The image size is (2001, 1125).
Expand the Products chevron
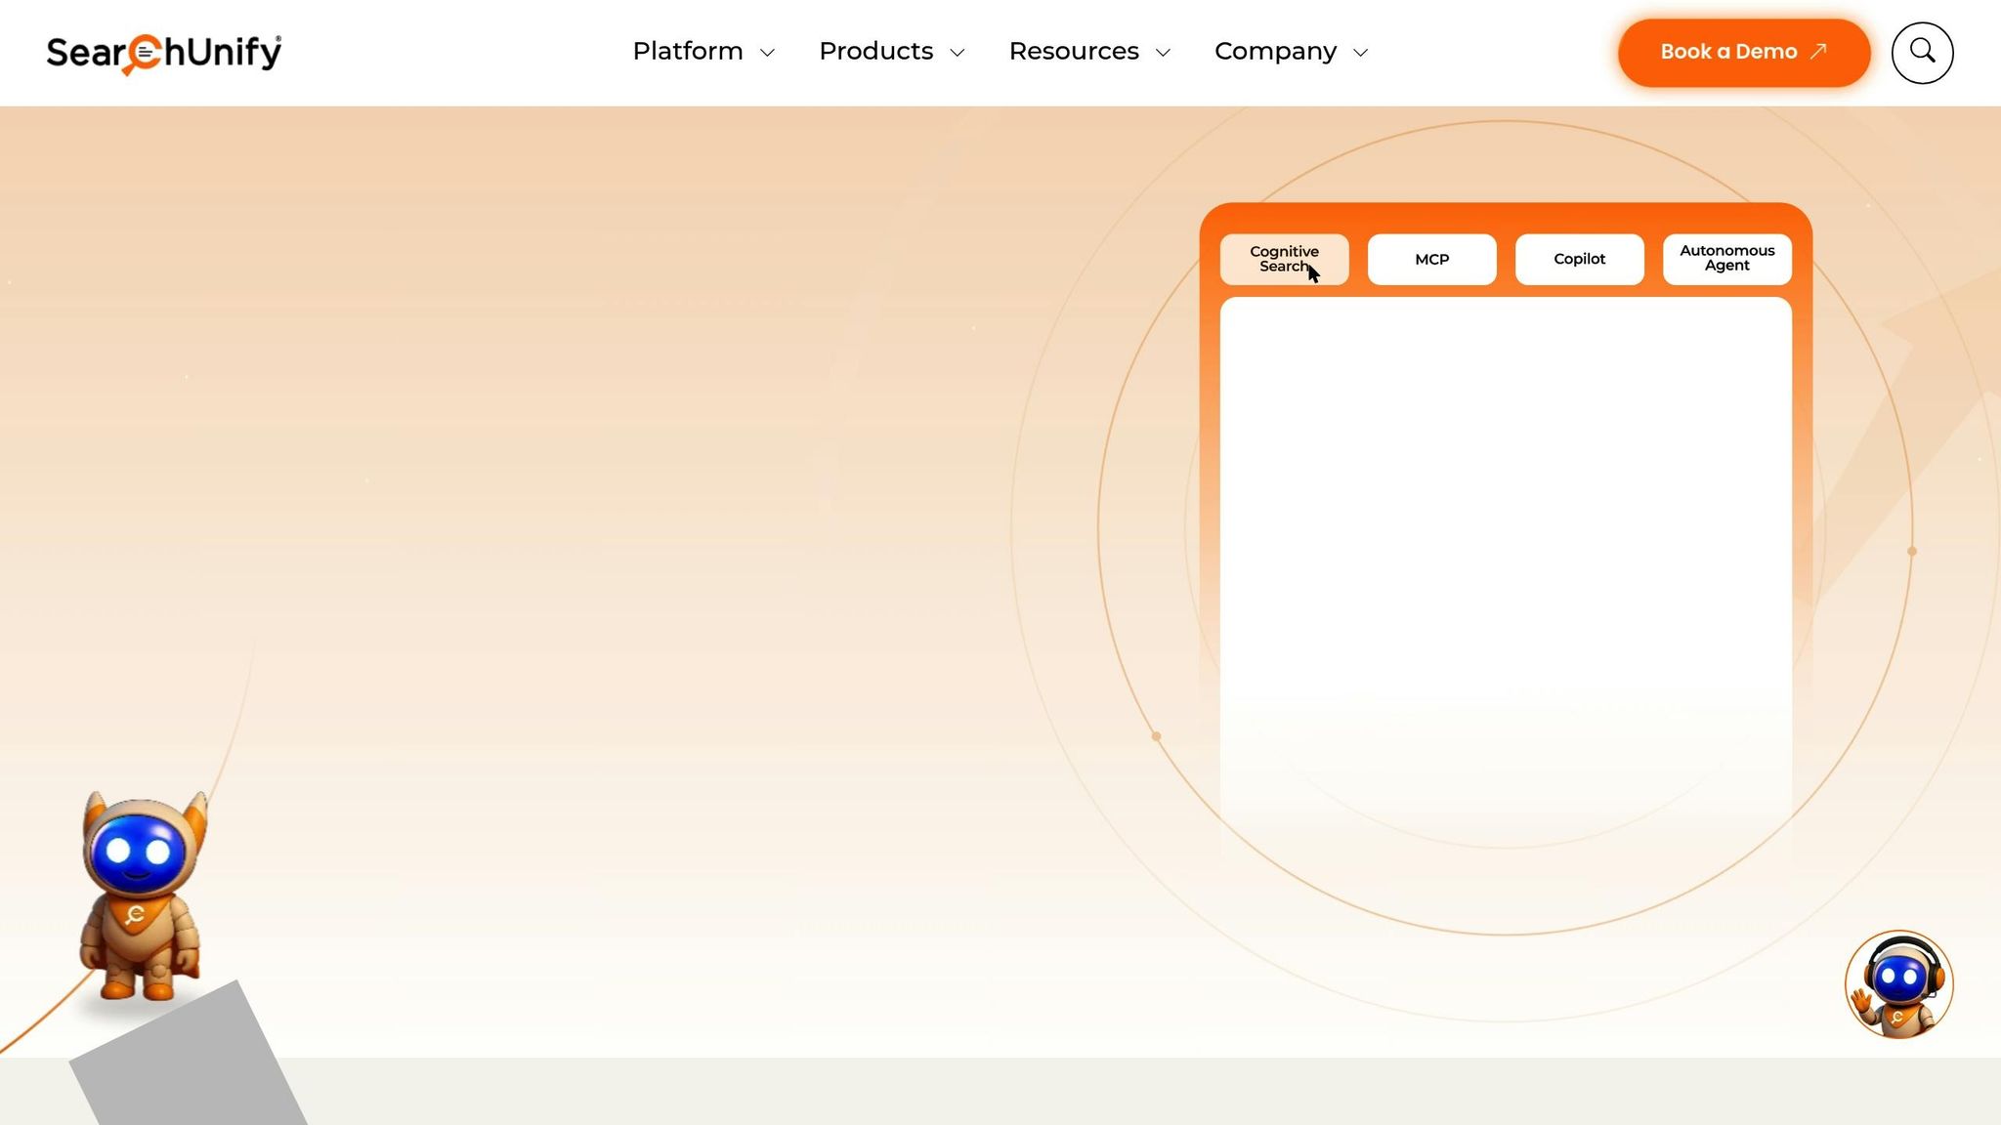tap(958, 53)
